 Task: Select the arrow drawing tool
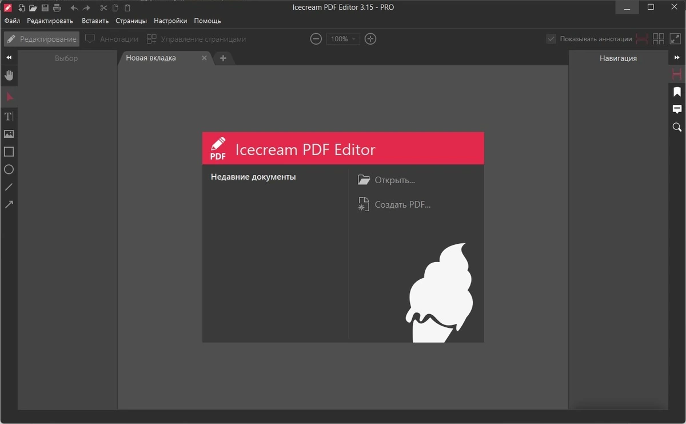(9, 204)
